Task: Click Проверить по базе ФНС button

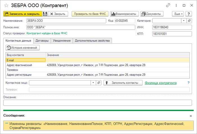Action: pos(90,14)
